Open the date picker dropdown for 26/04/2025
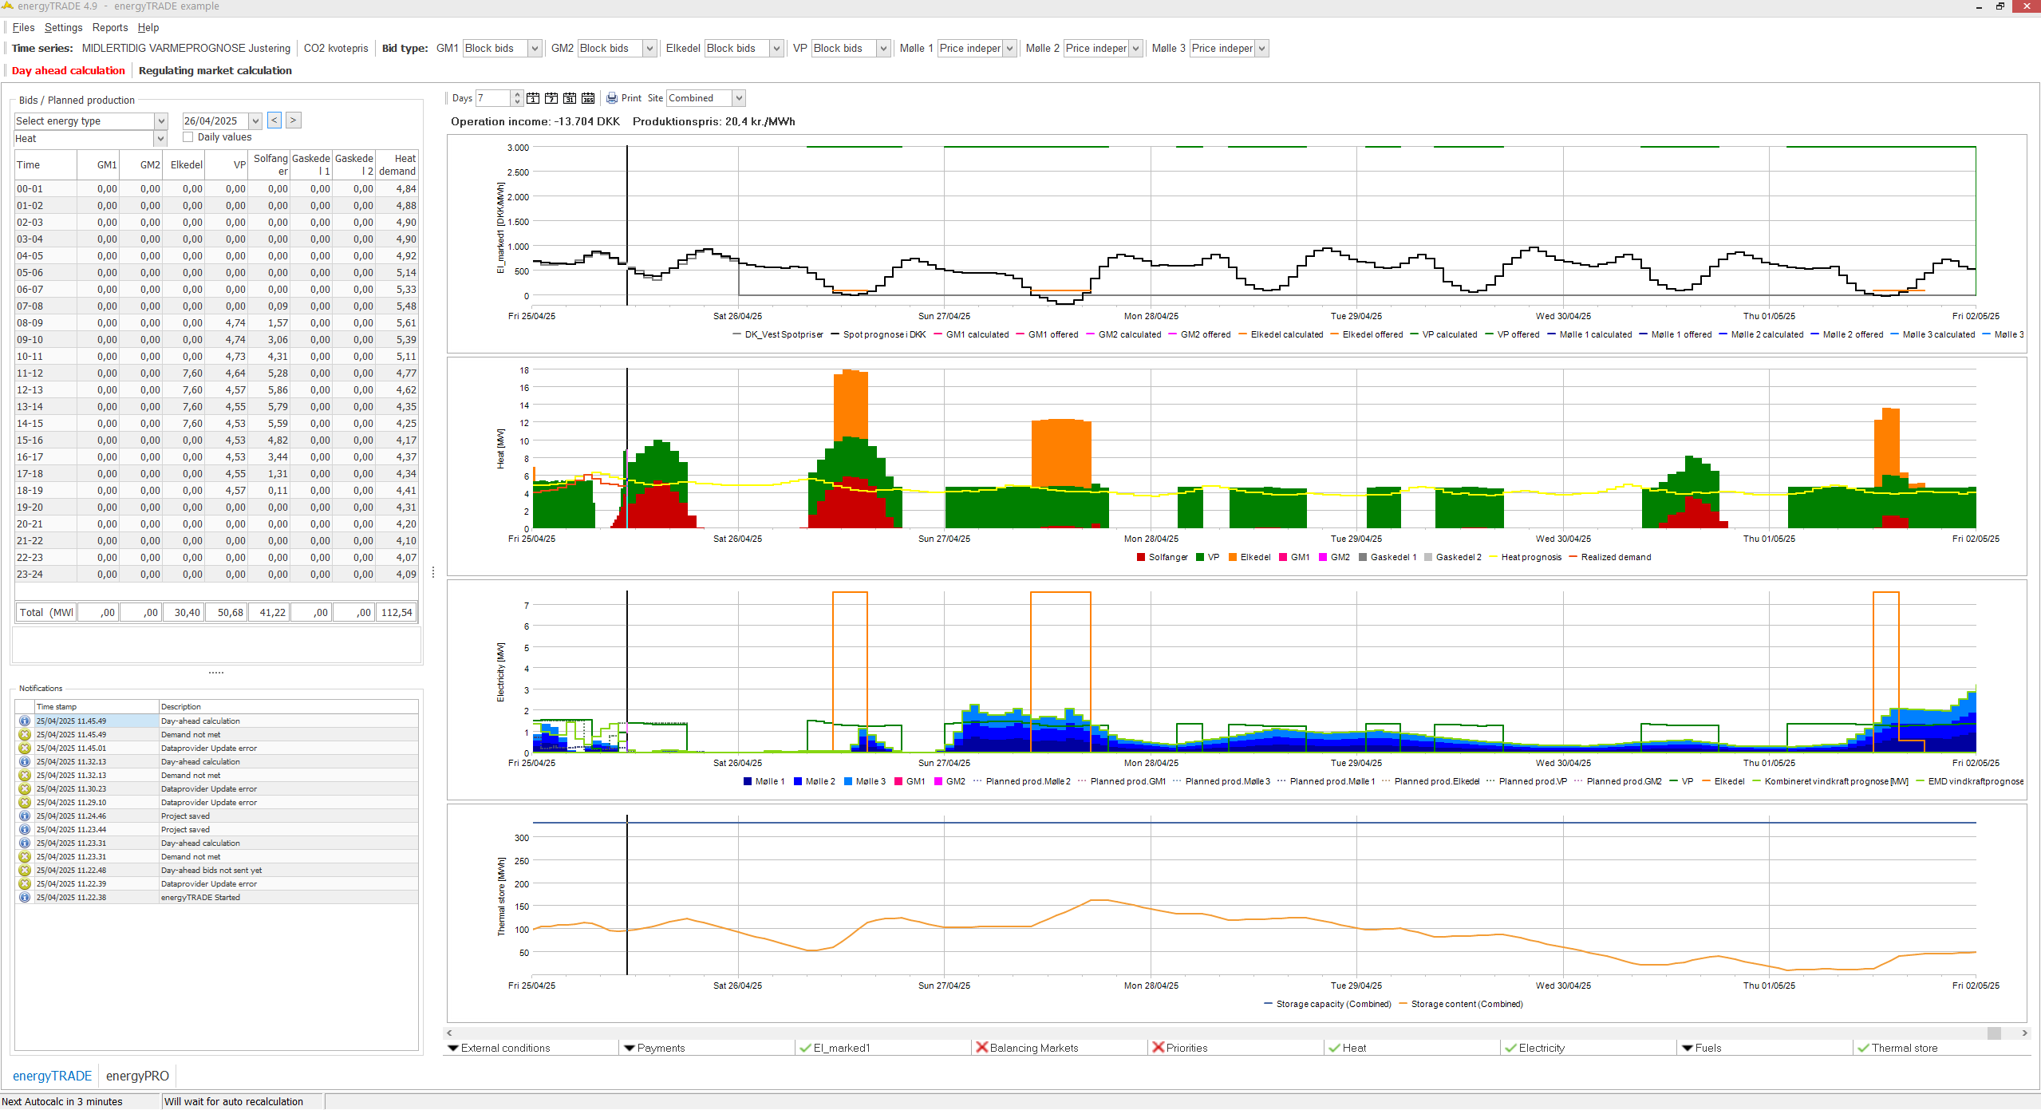 point(255,121)
